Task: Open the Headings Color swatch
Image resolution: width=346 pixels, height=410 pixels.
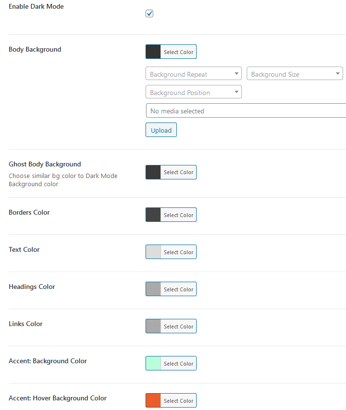Action: [x=153, y=289]
